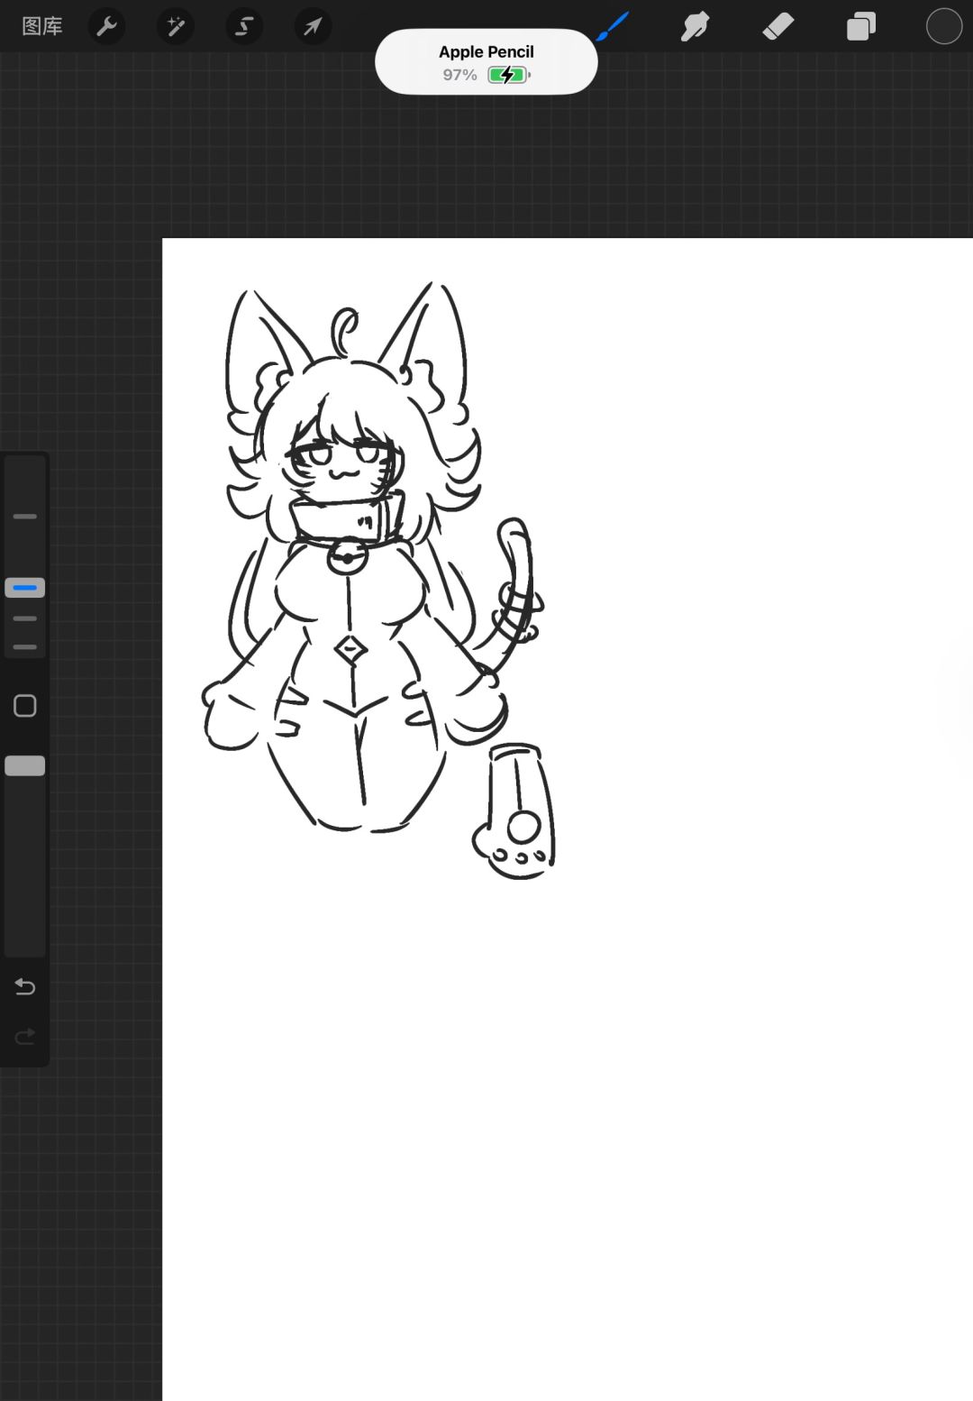This screenshot has width=973, height=1401.
Task: Dismiss the Apple Pencil 97% battery banner
Action: tap(486, 61)
